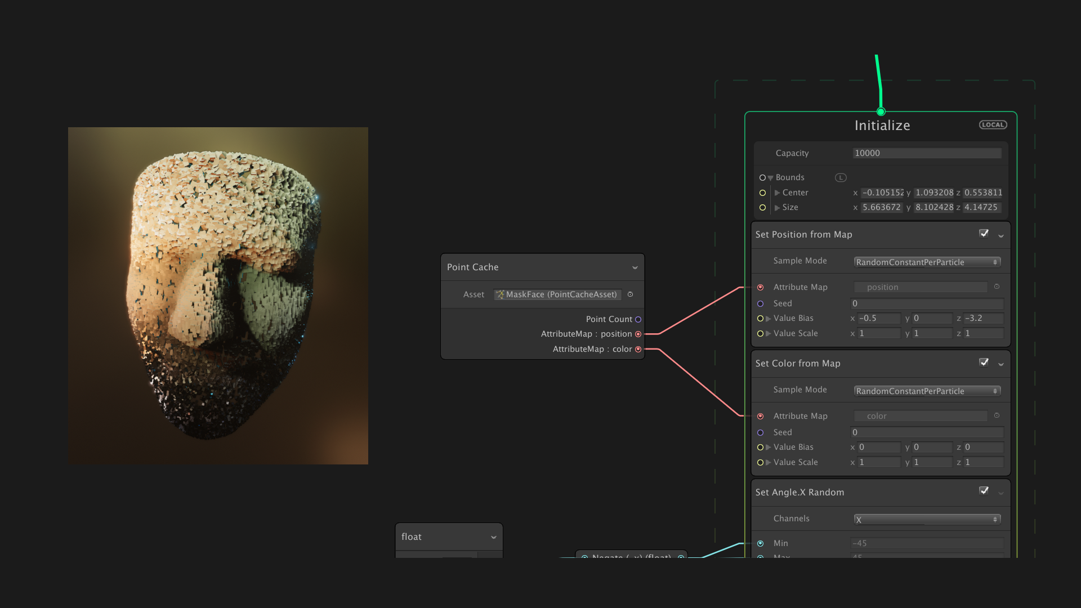Click picker icon beside color attribute map
This screenshot has width=1081, height=608.
tap(997, 416)
